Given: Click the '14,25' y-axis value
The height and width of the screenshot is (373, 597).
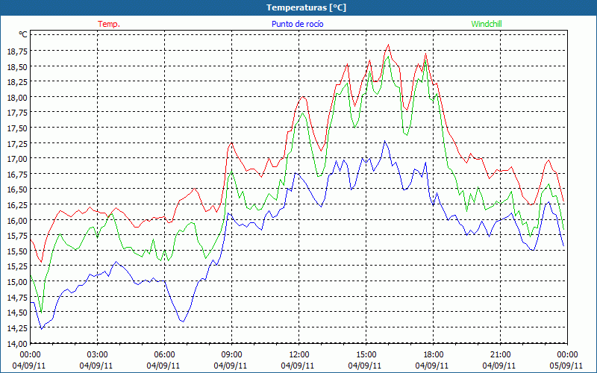Looking at the screenshot, I should click(17, 328).
